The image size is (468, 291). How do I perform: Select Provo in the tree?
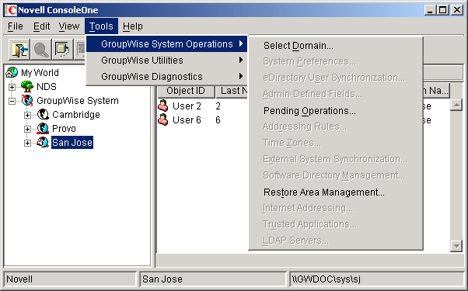[64, 129]
